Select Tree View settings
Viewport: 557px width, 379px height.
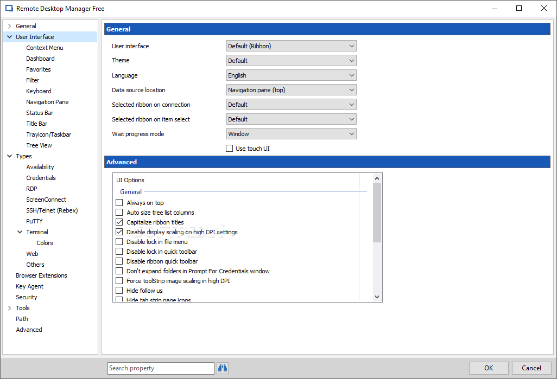click(x=39, y=145)
